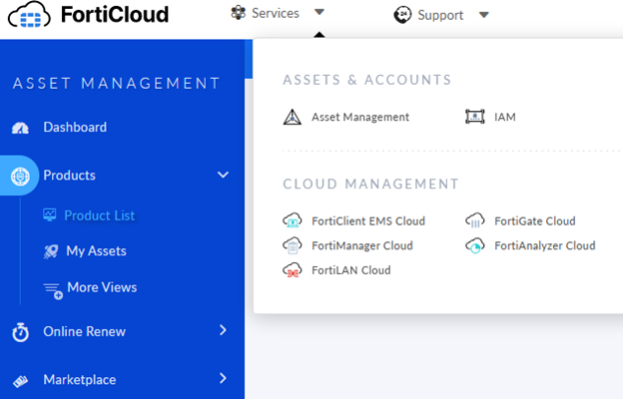Click the ASSET MANAGEMENT sidebar heading

[x=117, y=84]
